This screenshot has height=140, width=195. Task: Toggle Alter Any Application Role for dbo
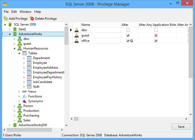point(156,30)
